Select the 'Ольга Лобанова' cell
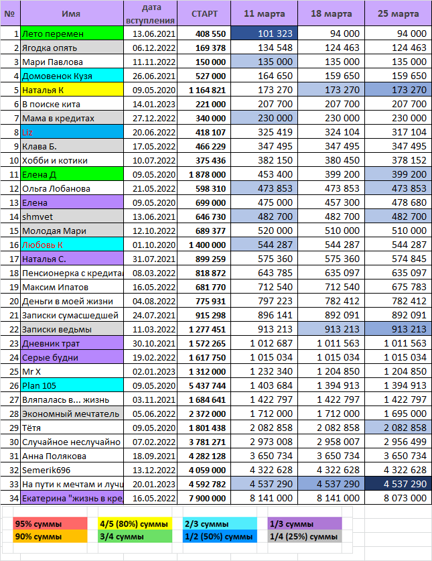Viewport: 432px width, 561px height. (x=72, y=188)
